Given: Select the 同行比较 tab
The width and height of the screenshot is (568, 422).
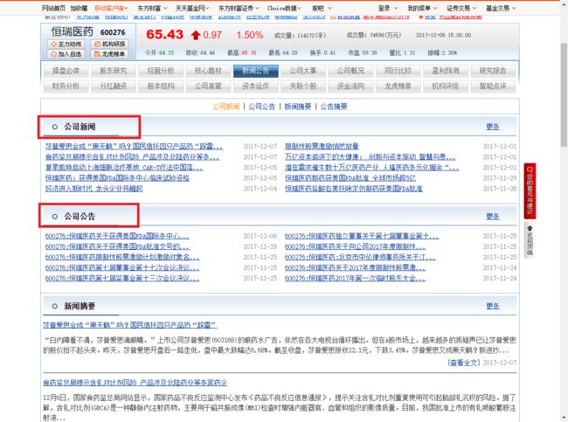Looking at the screenshot, I should (398, 71).
